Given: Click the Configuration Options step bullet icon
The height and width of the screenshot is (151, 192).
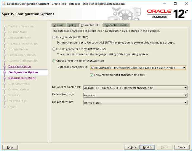Looking at the screenshot, I should [4, 72].
